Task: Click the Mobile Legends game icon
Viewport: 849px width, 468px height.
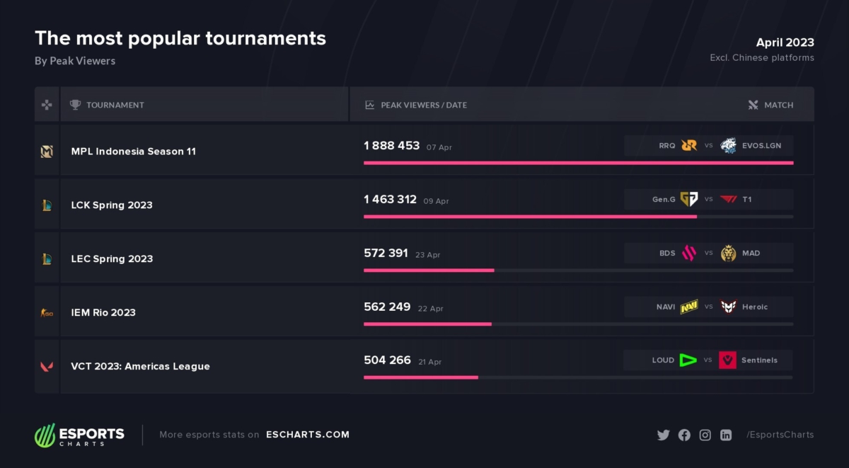Action: [x=47, y=151]
